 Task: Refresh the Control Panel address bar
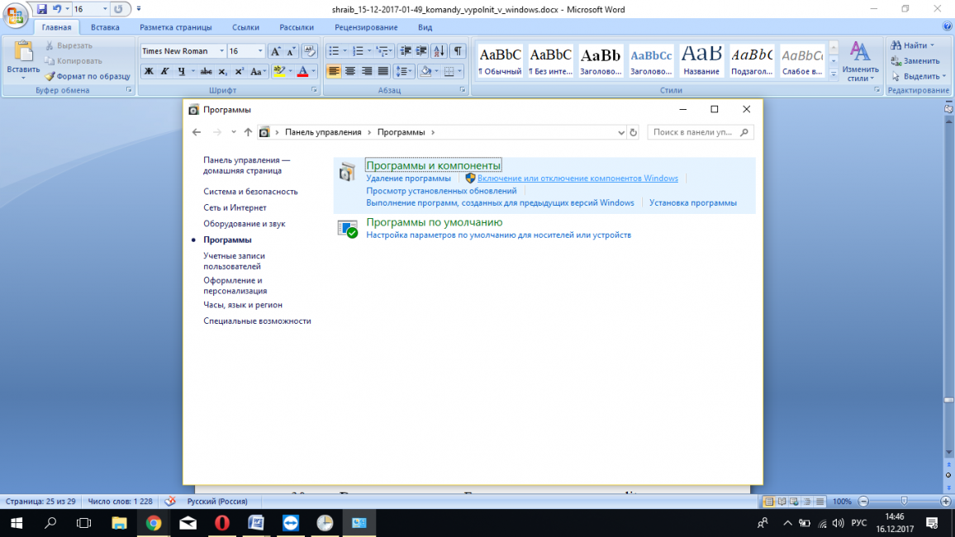pyautogui.click(x=634, y=132)
